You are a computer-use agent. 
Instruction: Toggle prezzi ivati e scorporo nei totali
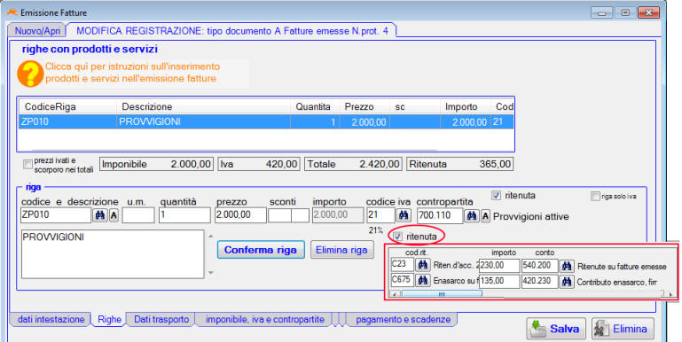(27, 164)
